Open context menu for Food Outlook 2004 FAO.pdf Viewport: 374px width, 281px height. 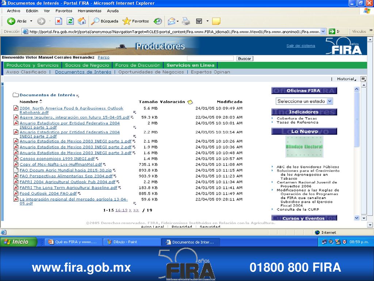point(79,194)
